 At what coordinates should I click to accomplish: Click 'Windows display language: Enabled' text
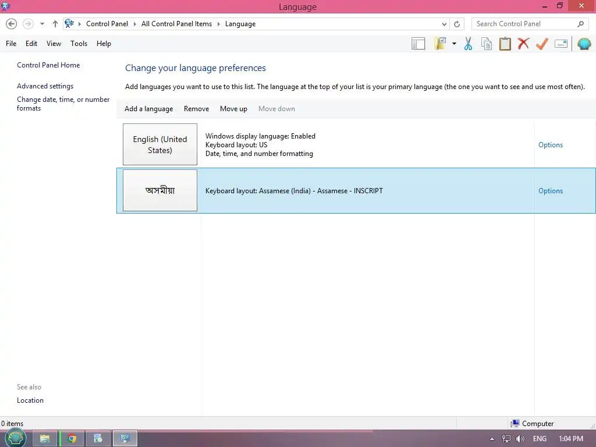pos(260,136)
